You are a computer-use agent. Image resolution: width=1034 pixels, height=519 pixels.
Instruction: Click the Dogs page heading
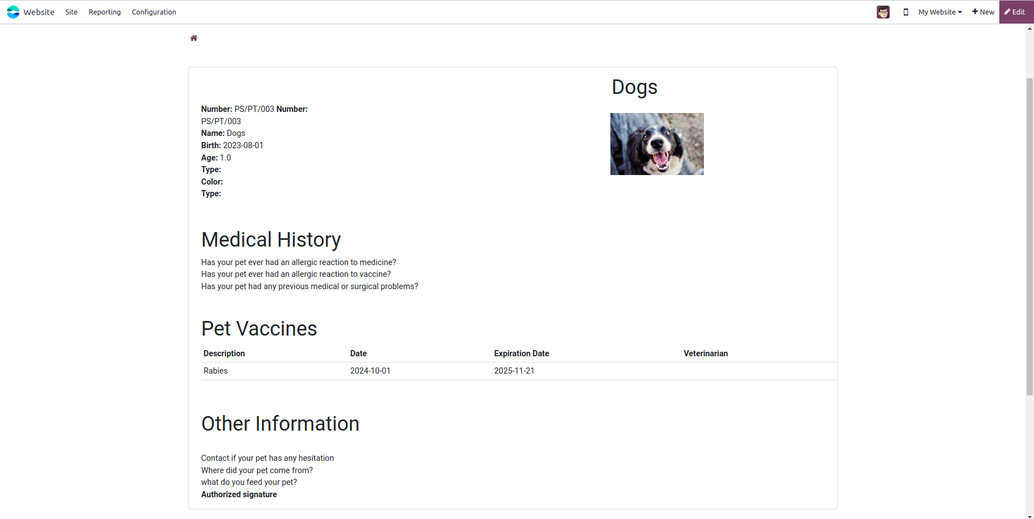pyautogui.click(x=634, y=87)
